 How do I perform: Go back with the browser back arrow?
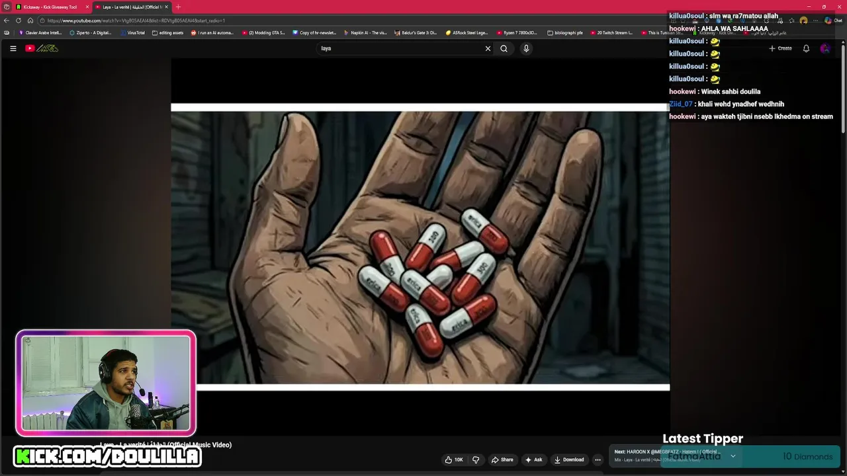pos(7,20)
